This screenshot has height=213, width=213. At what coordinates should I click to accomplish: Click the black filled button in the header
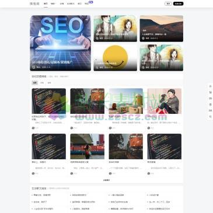click(178, 4)
